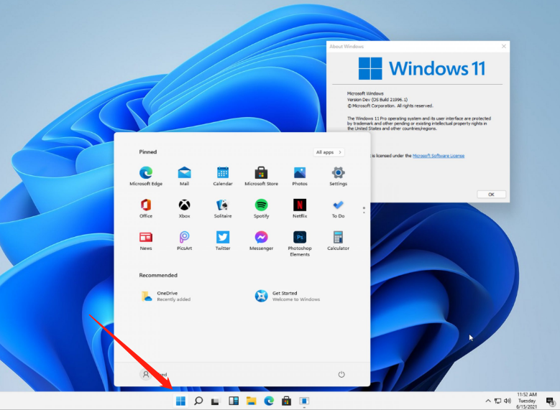This screenshot has height=410, width=560.
Task: Open Microsoft Edge from pinned apps
Action: point(146,176)
